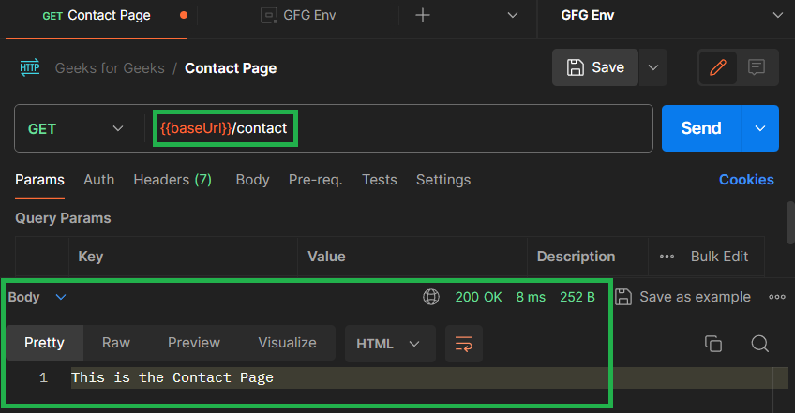Open query params more options ellipsis

(667, 256)
